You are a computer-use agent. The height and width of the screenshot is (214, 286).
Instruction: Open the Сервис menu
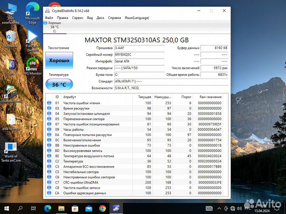77,18
